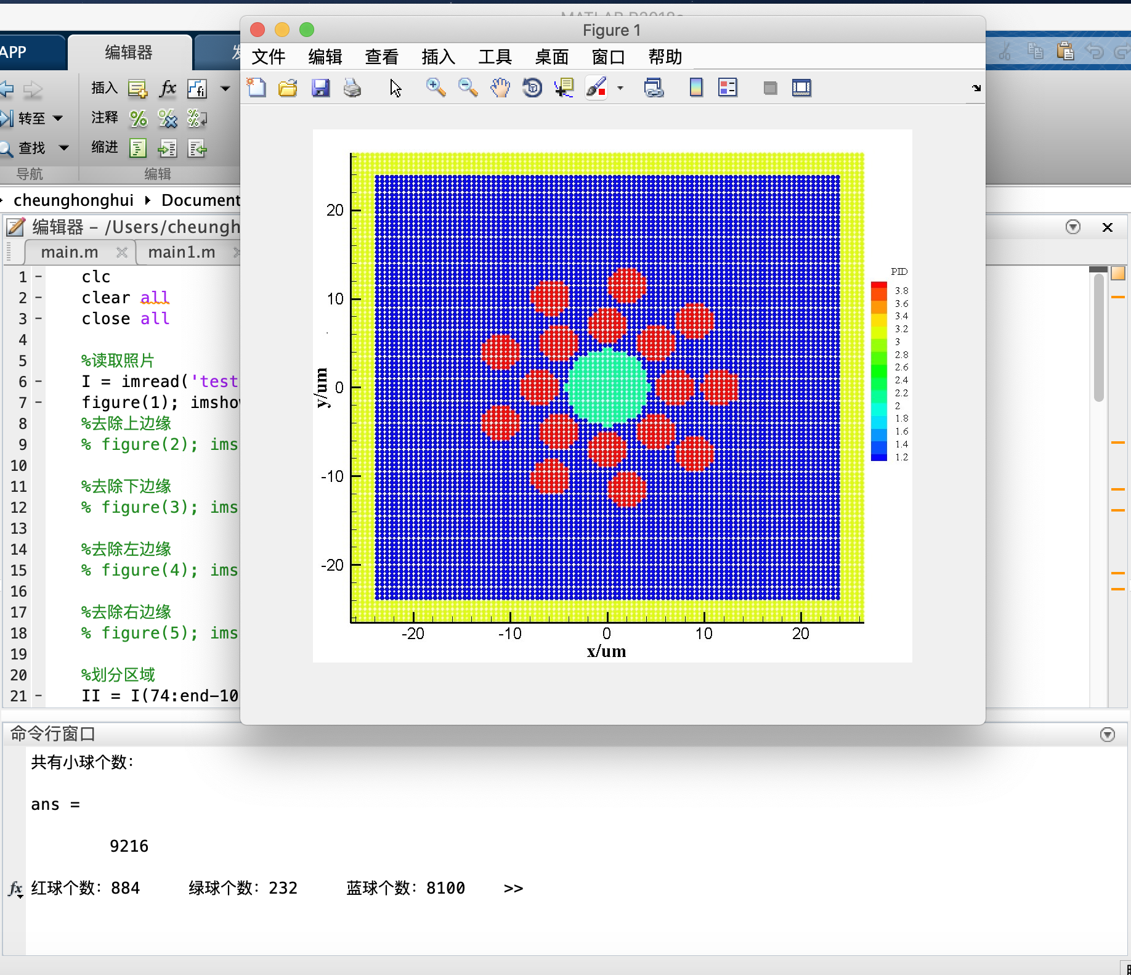Open the 窗口 menu in Figure 1
1131x975 pixels.
(x=609, y=57)
